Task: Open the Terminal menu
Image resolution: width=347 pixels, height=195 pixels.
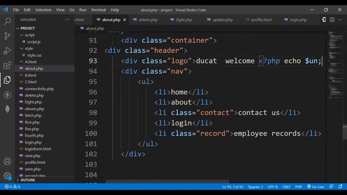Action: tap(98, 10)
